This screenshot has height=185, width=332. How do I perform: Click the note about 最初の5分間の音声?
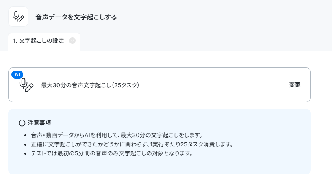coord(112,153)
